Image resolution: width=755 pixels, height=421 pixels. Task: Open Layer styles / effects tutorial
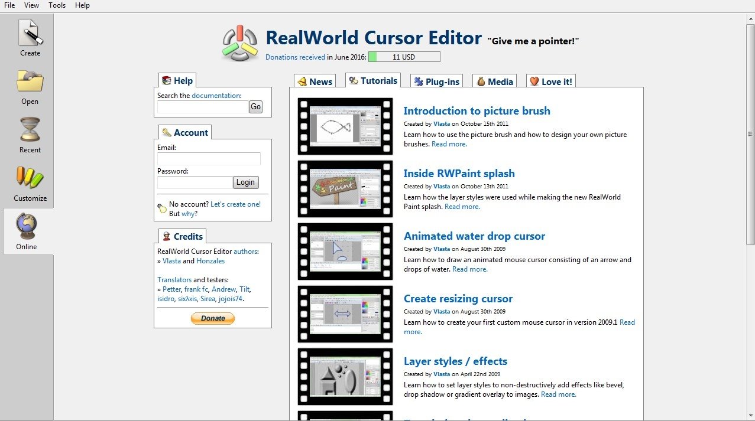[455, 361]
